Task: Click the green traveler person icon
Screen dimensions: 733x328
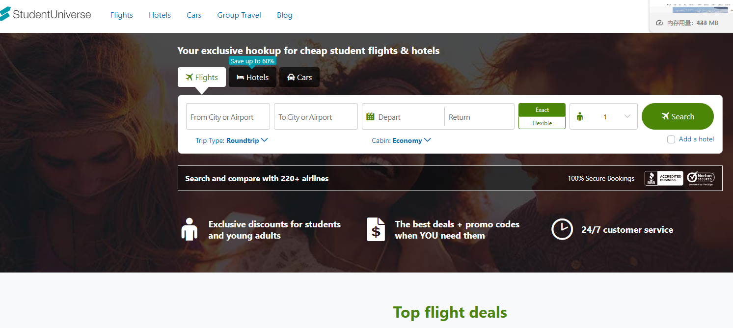Action: click(580, 117)
